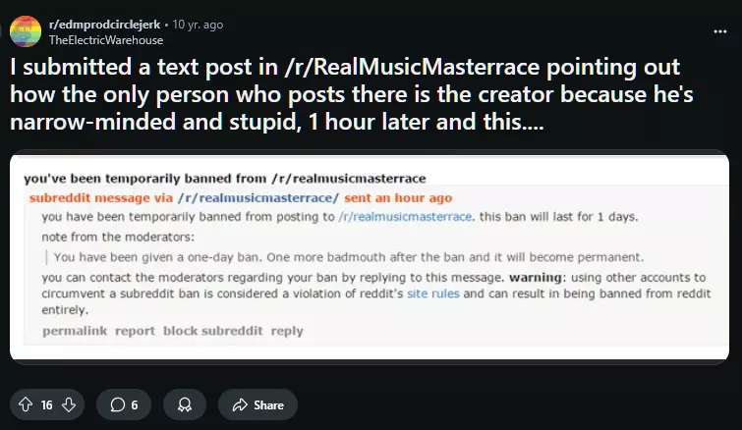The image size is (742, 430).
Task: Choose block subreddit option
Action: 213,331
